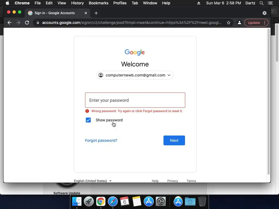
Task: Open the View menu
Action: point(62,3)
